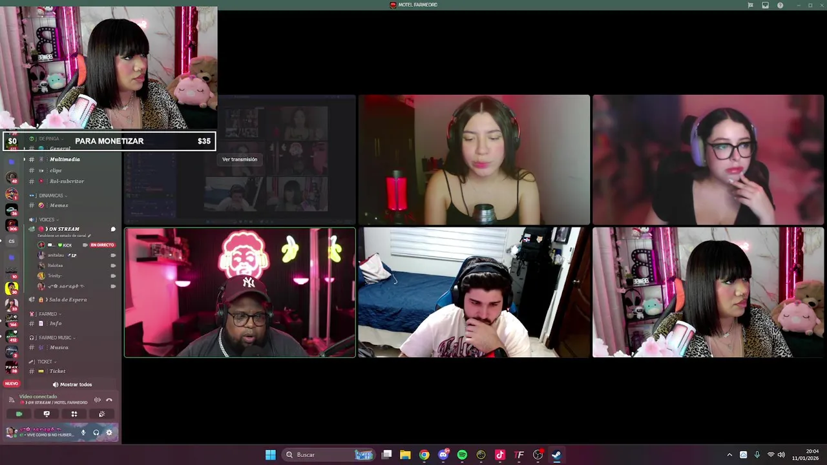827x465 pixels.
Task: Click the Ver transmisión button
Action: point(240,160)
